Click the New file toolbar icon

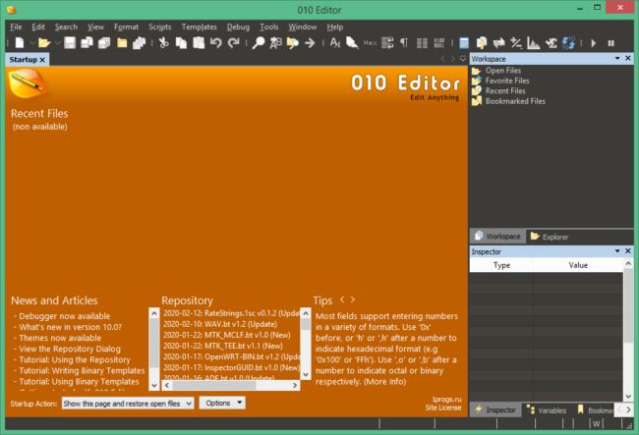click(x=20, y=43)
